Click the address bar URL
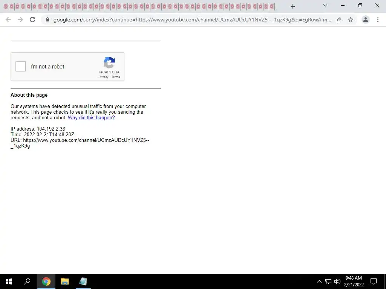This screenshot has height=289, width=386. [192, 20]
